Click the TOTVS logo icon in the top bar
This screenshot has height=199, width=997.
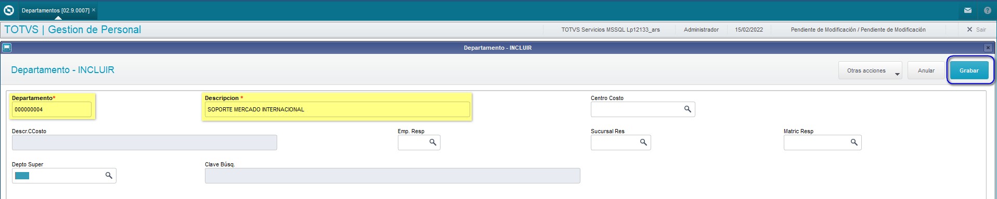click(x=8, y=10)
